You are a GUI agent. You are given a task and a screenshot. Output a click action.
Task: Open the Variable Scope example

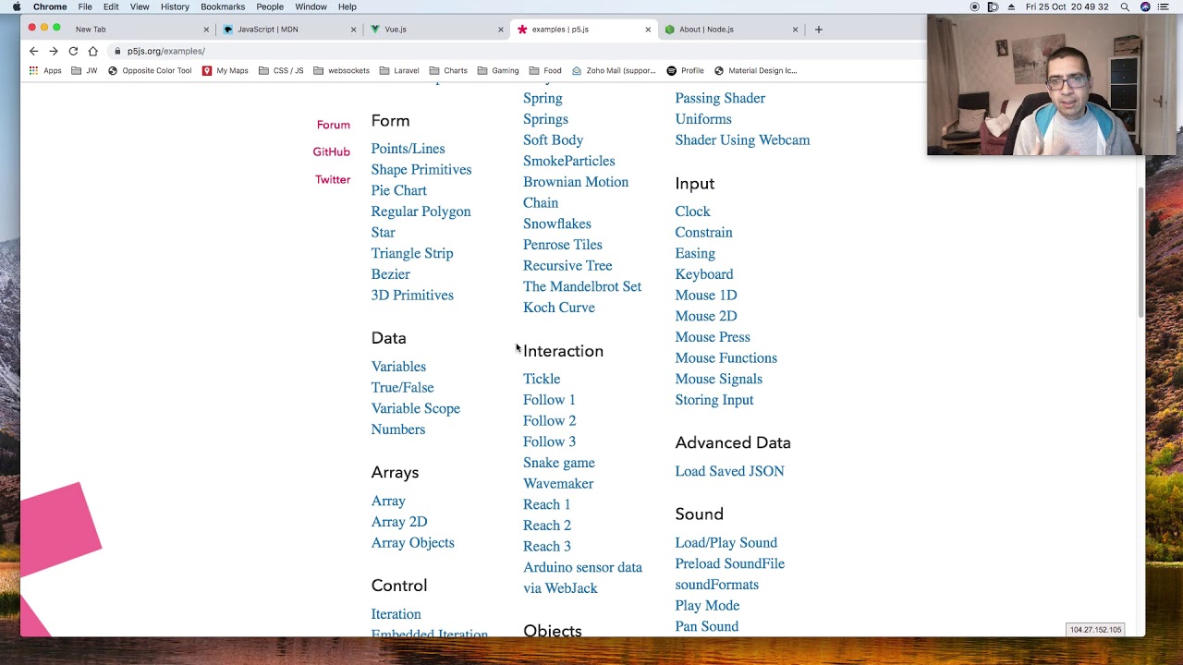[416, 408]
